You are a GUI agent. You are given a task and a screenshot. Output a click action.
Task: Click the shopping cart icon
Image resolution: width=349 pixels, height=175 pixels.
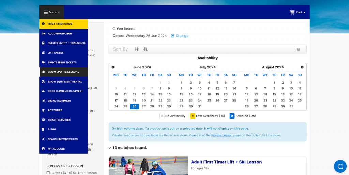[292, 12]
